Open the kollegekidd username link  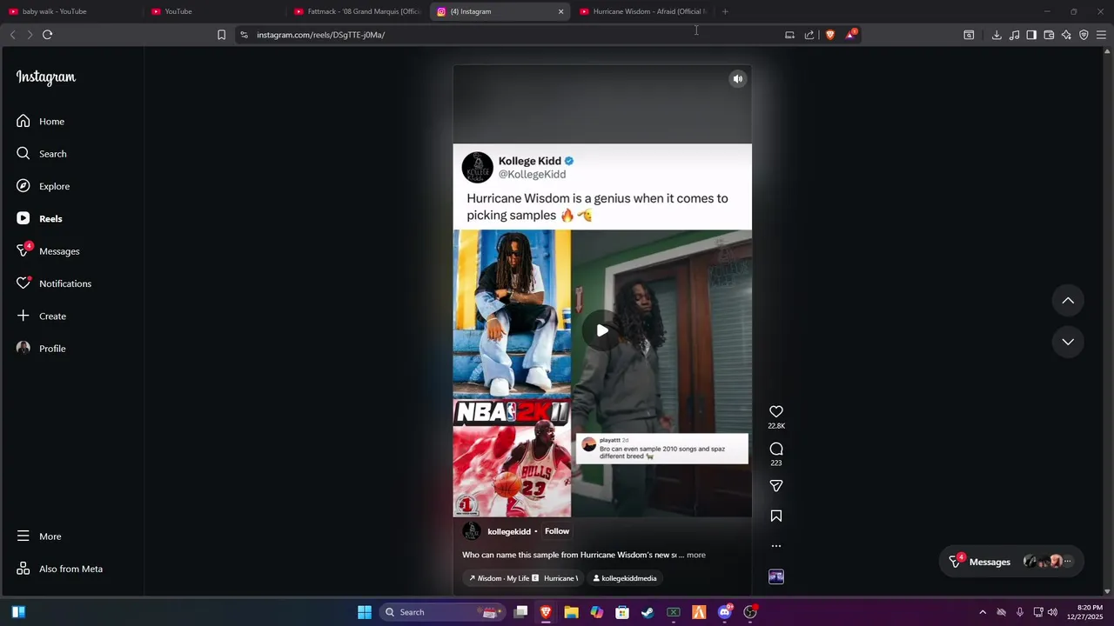click(x=509, y=531)
